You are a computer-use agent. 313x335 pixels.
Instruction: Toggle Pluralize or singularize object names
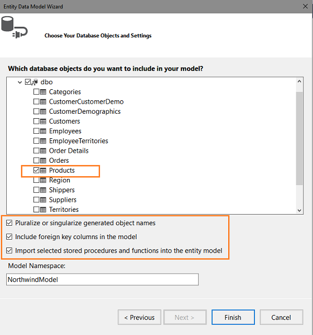9,223
